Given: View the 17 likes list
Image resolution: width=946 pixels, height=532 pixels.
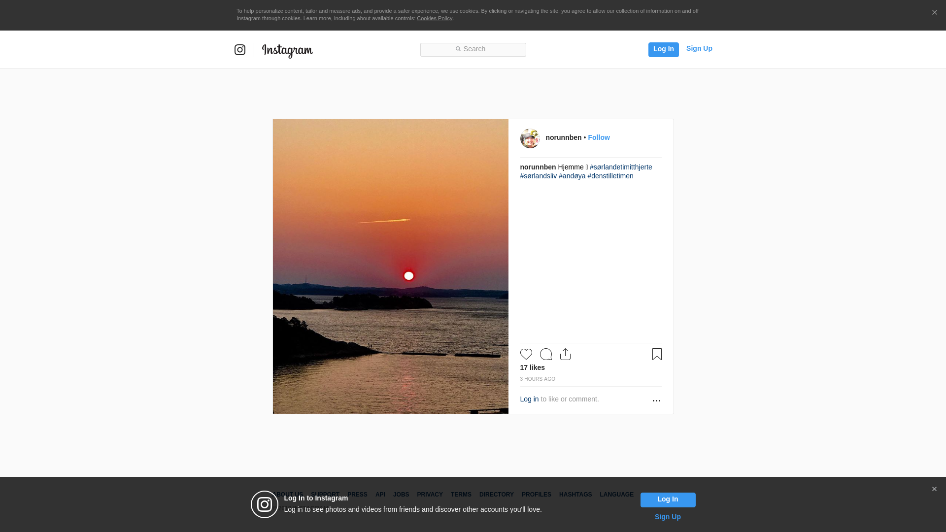Looking at the screenshot, I should pyautogui.click(x=532, y=367).
